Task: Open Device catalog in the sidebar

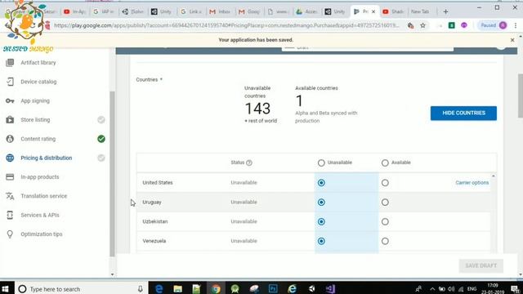Action: [38, 82]
